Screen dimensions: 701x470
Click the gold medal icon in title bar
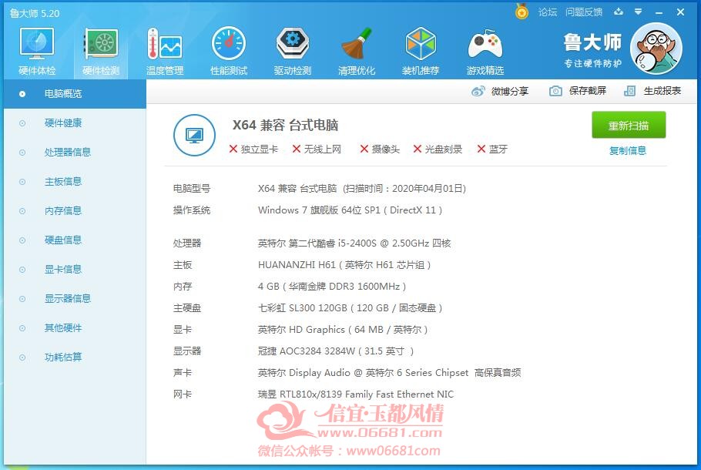coord(522,12)
